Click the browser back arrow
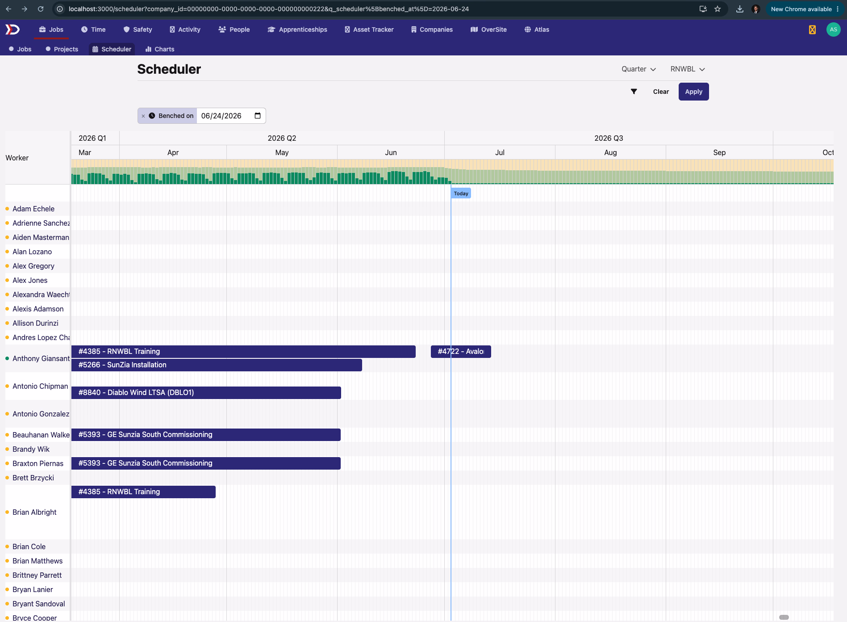847x622 pixels. coord(8,9)
